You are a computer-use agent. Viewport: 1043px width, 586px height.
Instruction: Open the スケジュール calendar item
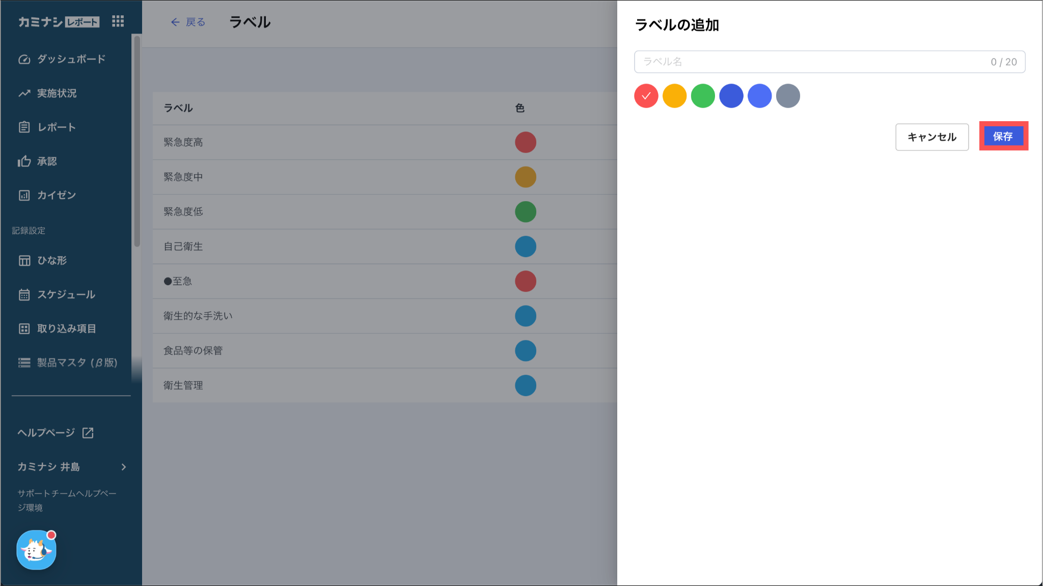click(66, 295)
